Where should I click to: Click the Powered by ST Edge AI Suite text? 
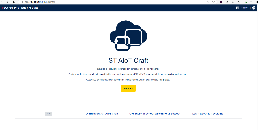point(20,8)
